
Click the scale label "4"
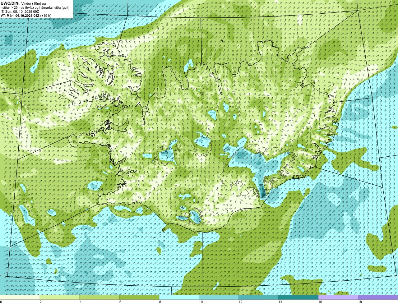(x=81, y=302)
